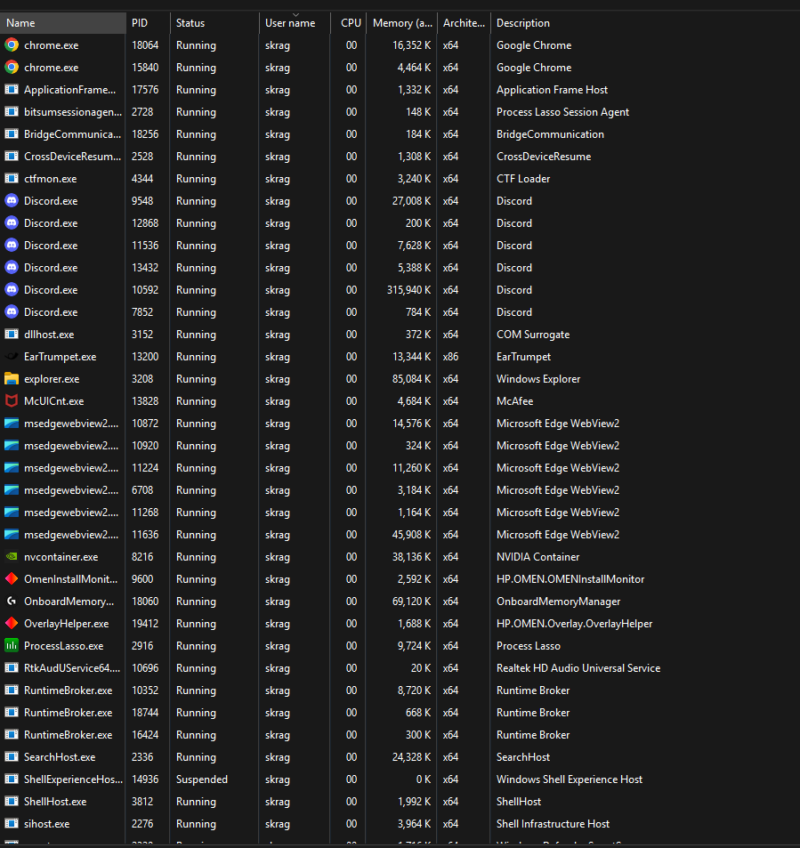The width and height of the screenshot is (800, 848).
Task: Sort by the Memory column header
Action: (x=401, y=23)
